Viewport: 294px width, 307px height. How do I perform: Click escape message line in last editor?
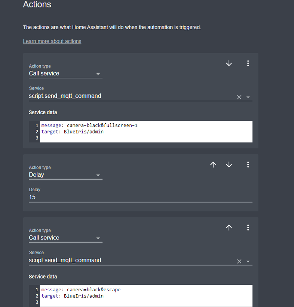(94, 290)
